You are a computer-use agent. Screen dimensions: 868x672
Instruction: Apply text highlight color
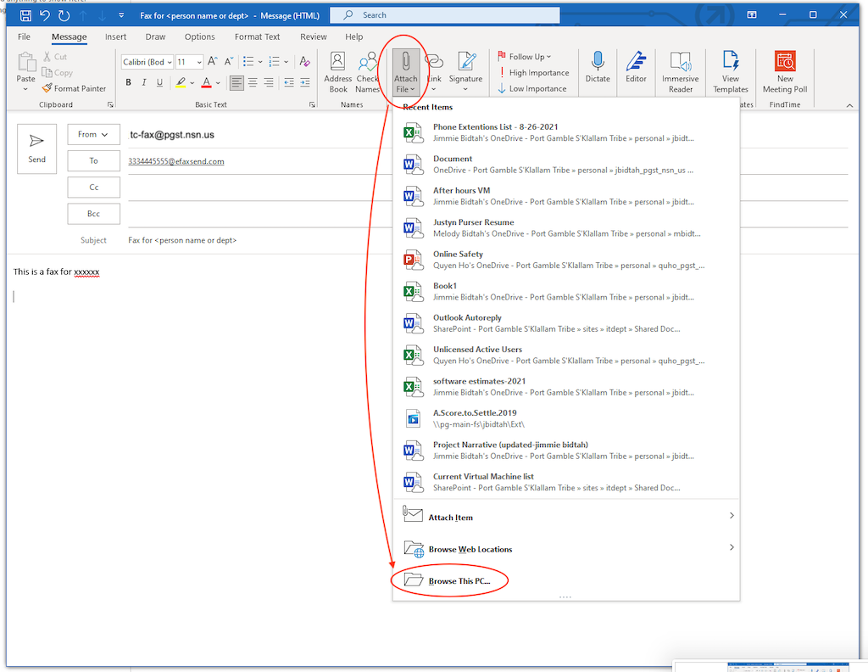(x=181, y=82)
